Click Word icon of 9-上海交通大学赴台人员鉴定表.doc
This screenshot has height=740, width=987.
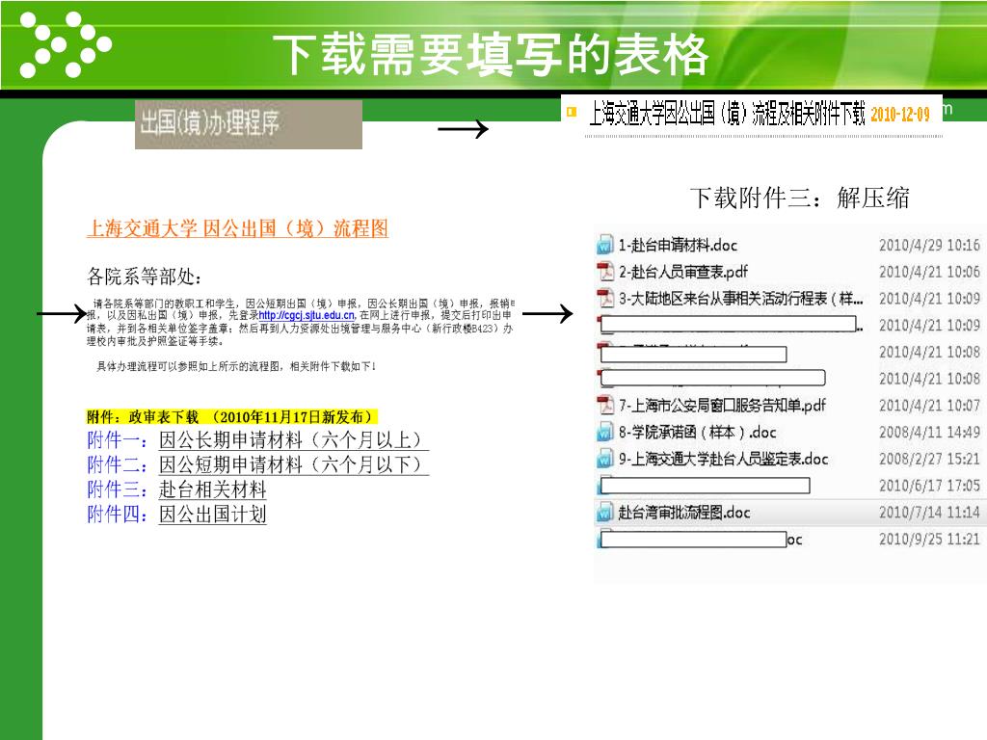605,459
